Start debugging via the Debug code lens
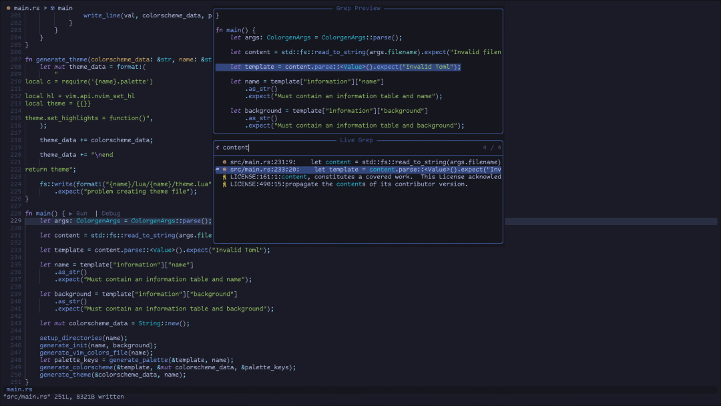Screen dimensions: 721x406 pyautogui.click(x=111, y=212)
